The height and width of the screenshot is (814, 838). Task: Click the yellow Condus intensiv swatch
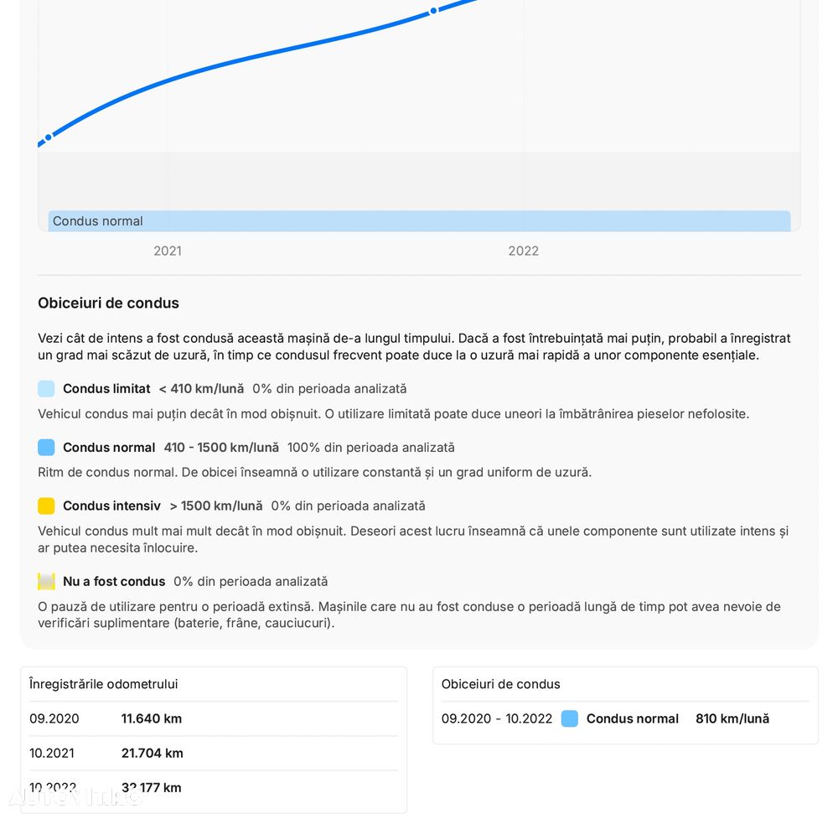pyautogui.click(x=46, y=506)
